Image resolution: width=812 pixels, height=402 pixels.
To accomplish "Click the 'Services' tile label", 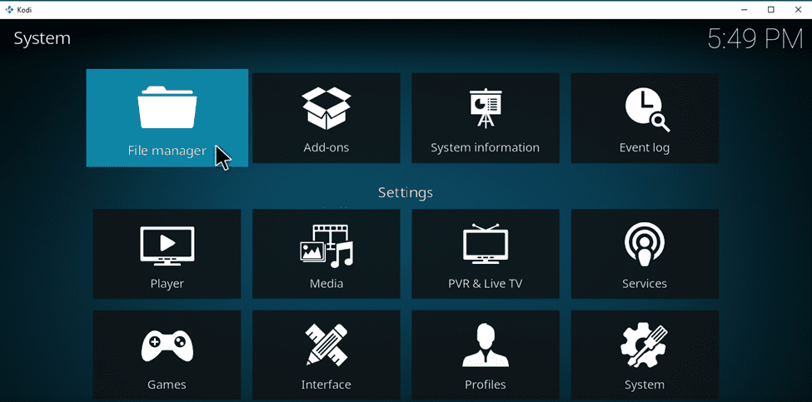I will point(645,284).
